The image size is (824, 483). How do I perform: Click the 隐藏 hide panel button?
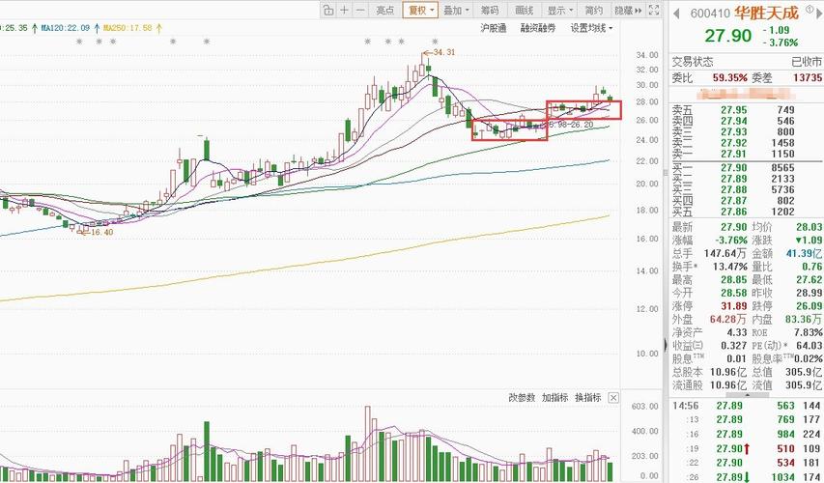(x=628, y=10)
